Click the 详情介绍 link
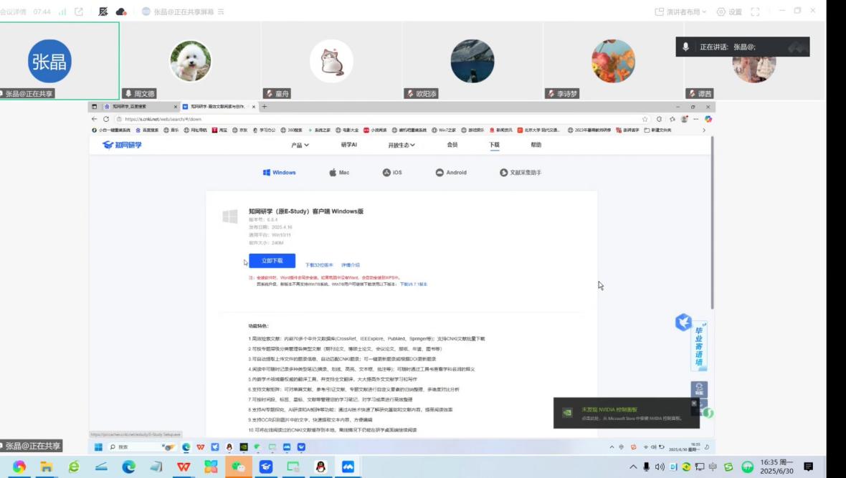The image size is (846, 478). pyautogui.click(x=350, y=265)
